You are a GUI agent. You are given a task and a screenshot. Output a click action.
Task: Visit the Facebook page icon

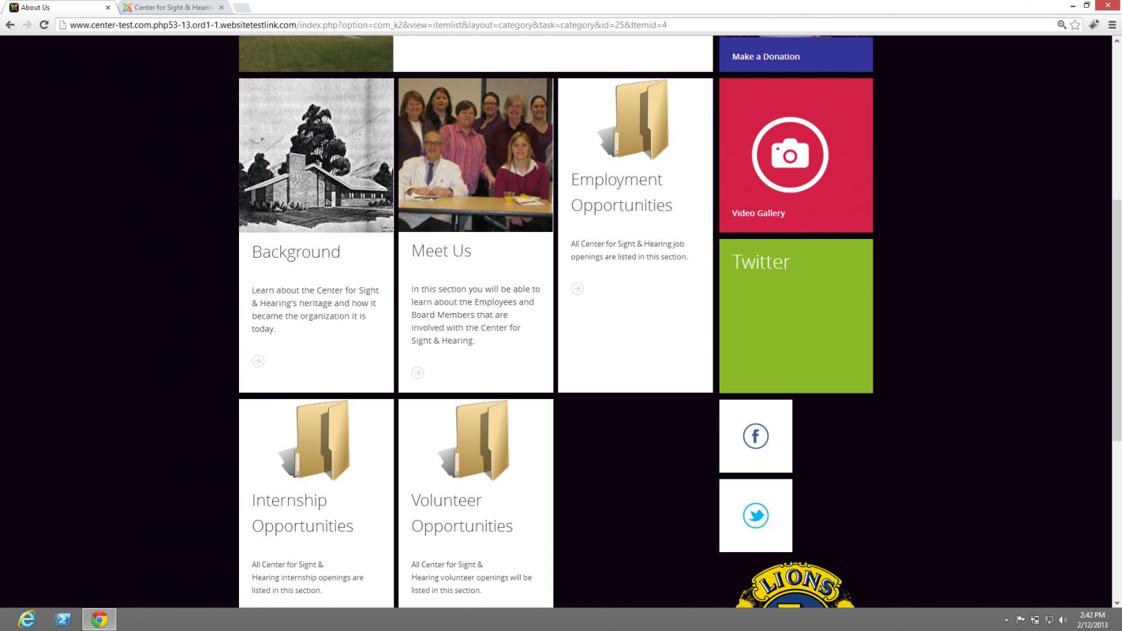tap(756, 436)
